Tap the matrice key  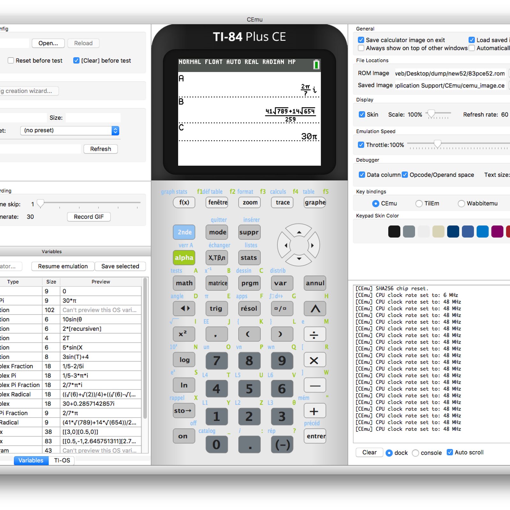click(217, 283)
